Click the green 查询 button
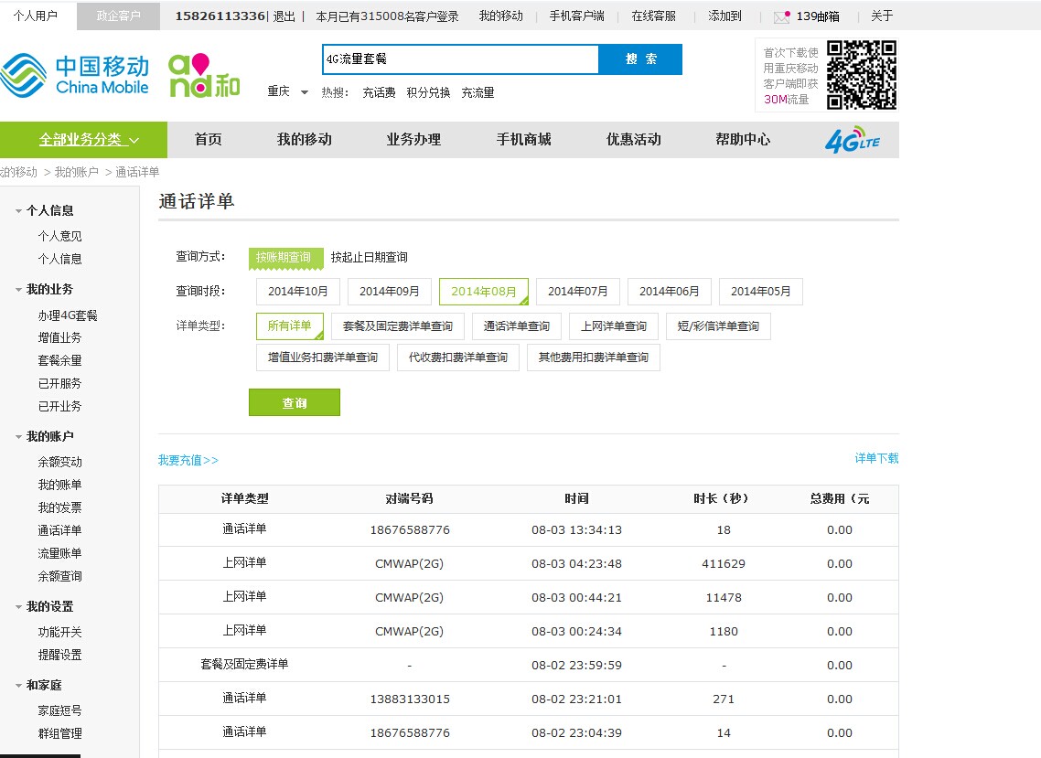This screenshot has height=758, width=1041. click(294, 403)
